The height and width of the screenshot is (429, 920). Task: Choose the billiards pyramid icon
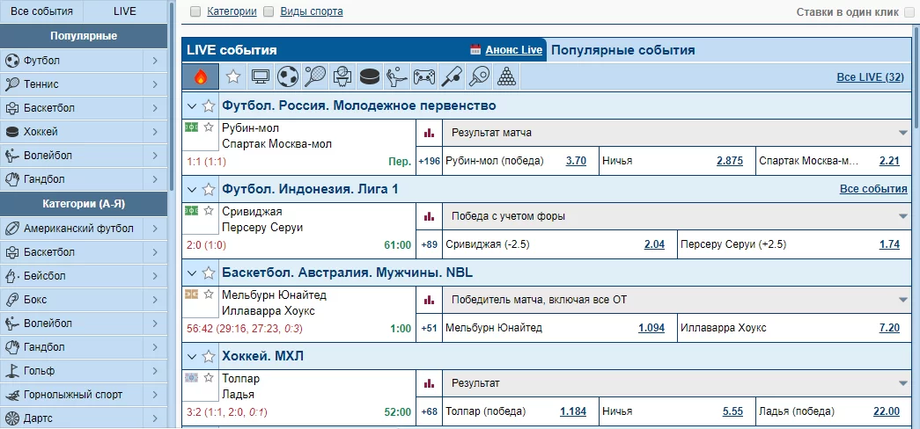[x=506, y=76]
